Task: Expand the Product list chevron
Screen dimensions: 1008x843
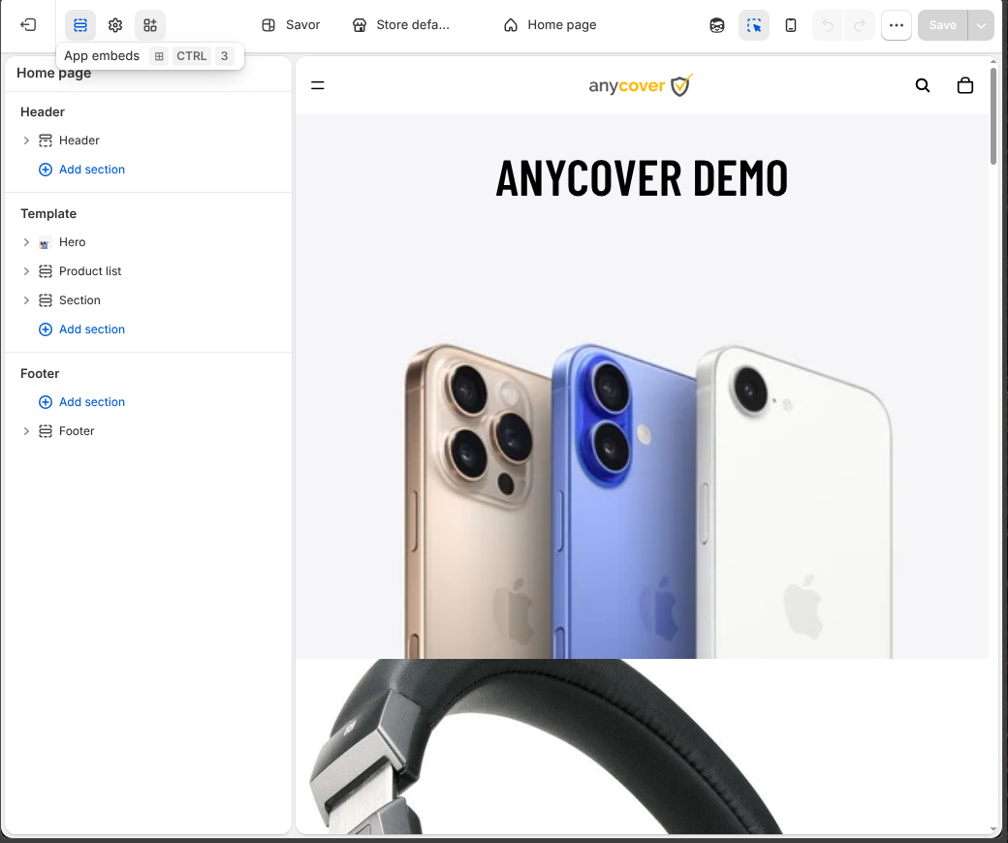Action: point(26,271)
